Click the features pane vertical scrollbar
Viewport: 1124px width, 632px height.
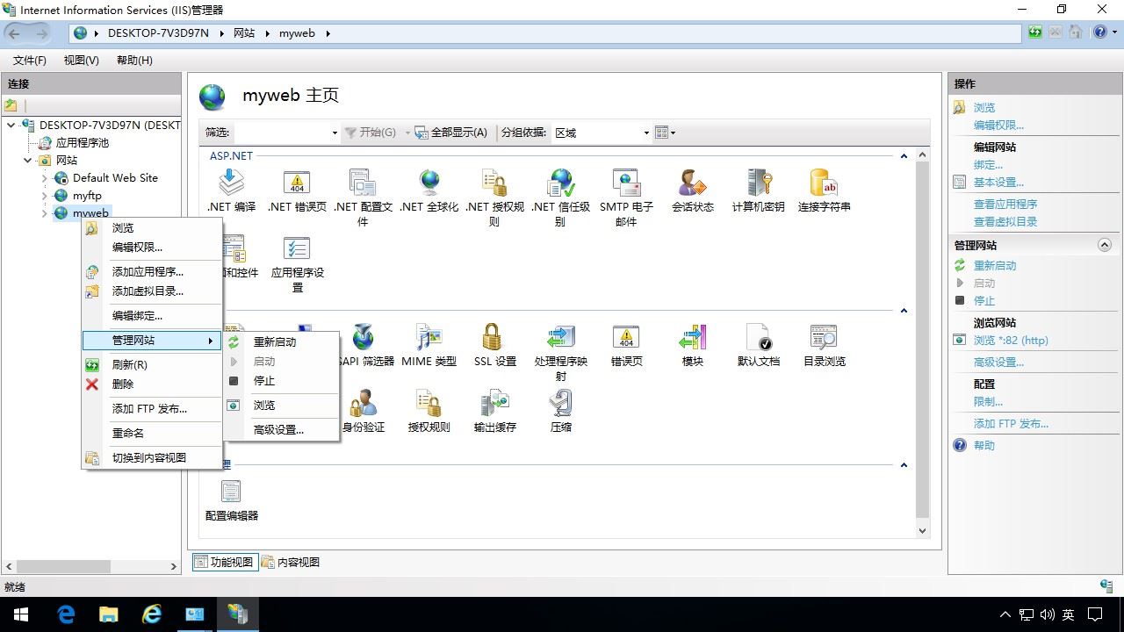pyautogui.click(x=922, y=342)
